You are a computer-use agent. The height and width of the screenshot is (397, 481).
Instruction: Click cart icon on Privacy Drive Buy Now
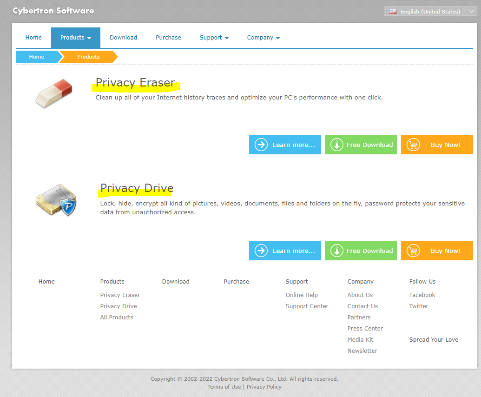[413, 251]
